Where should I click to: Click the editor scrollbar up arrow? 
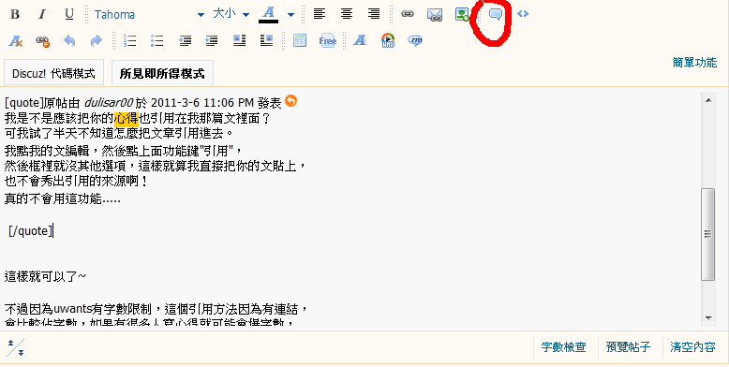[708, 100]
